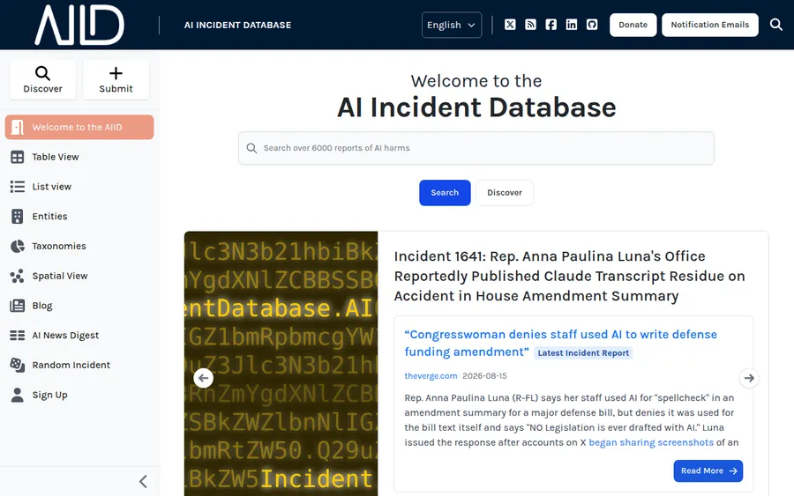Open the Sign Up menu item
The image size is (794, 496).
point(79,395)
